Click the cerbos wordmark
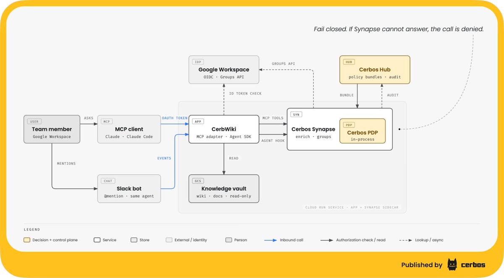 (x=473, y=265)
